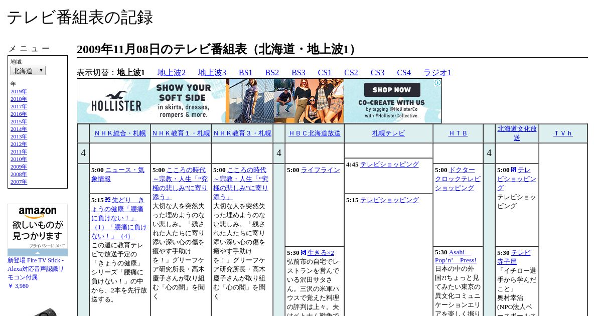Viewport: 602px width, 316px height.
Task: Open the 北海道文化放送 channel header
Action: click(517, 133)
